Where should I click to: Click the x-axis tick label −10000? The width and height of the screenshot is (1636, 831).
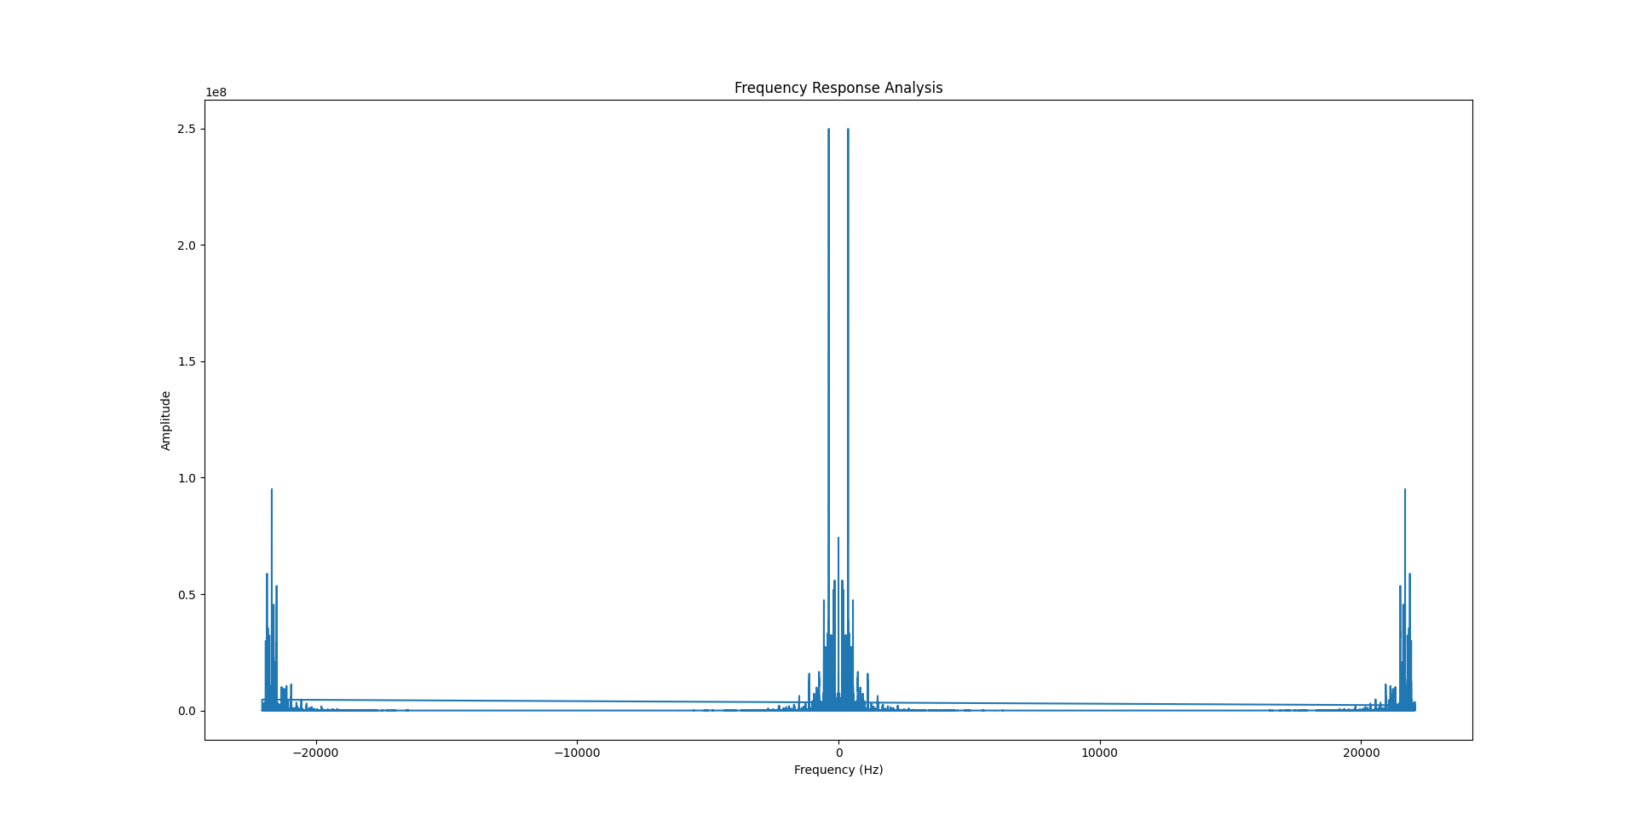click(577, 753)
